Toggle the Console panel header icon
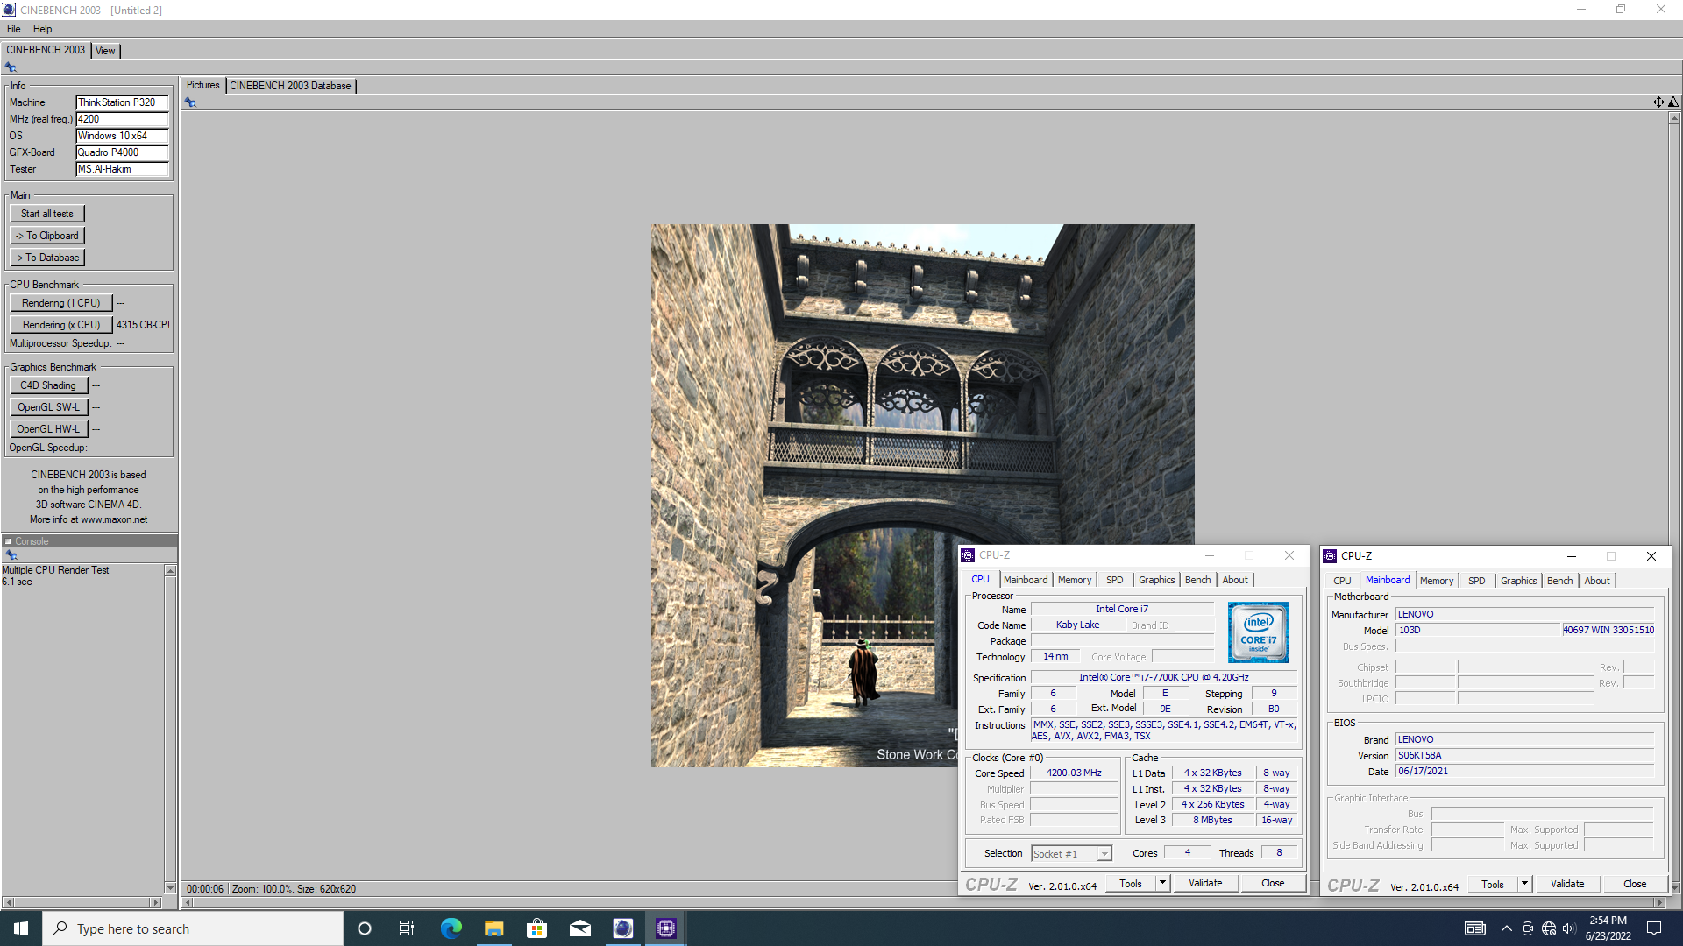 pos(8,541)
